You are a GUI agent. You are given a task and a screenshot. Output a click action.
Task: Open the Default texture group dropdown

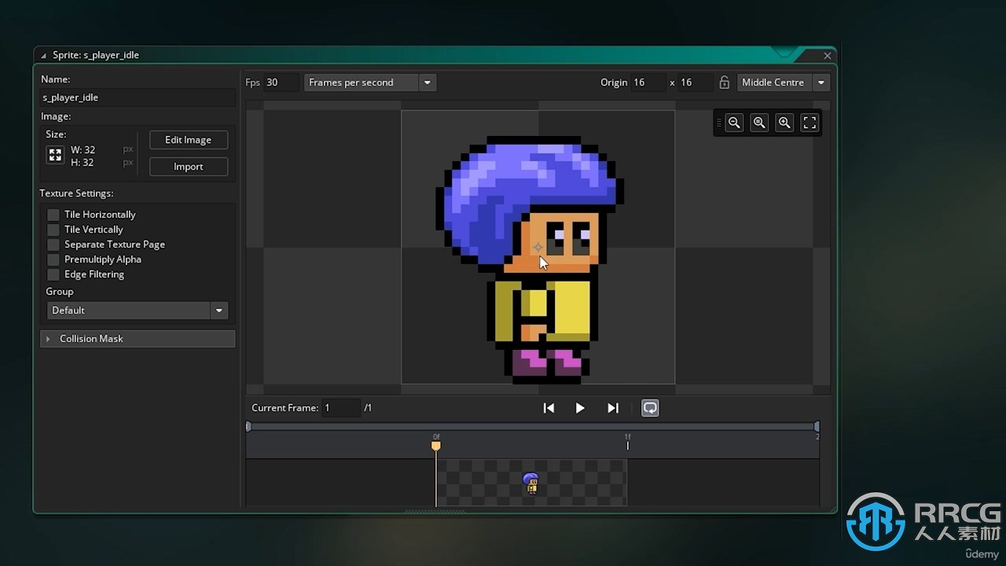[137, 311]
